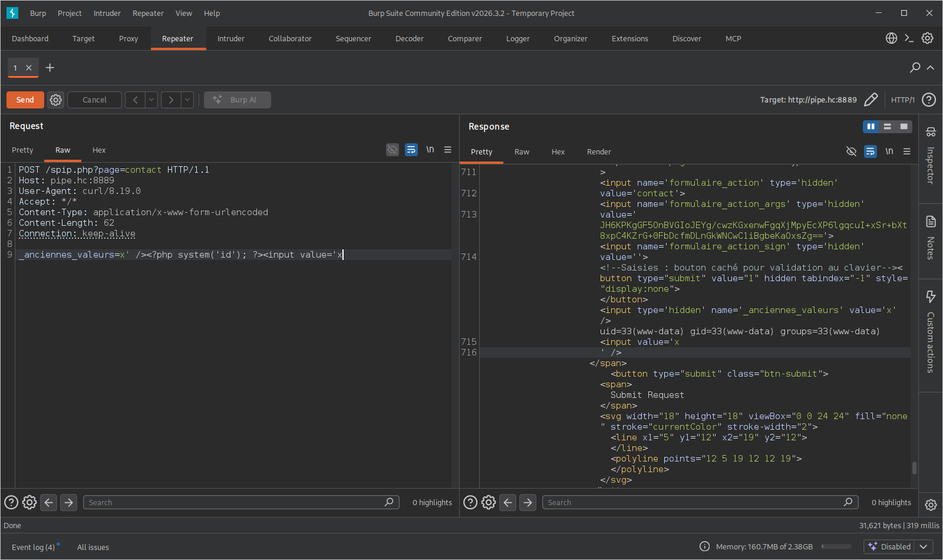Click the memory usage progress bar
Image resolution: width=943 pixels, height=560 pixels.
coord(836,546)
